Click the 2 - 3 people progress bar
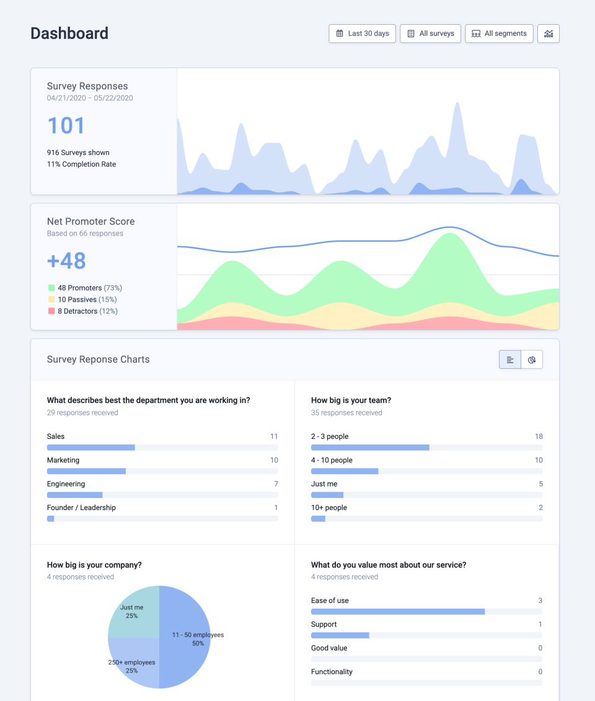Viewport: 595px width, 701px height. pyautogui.click(x=426, y=447)
